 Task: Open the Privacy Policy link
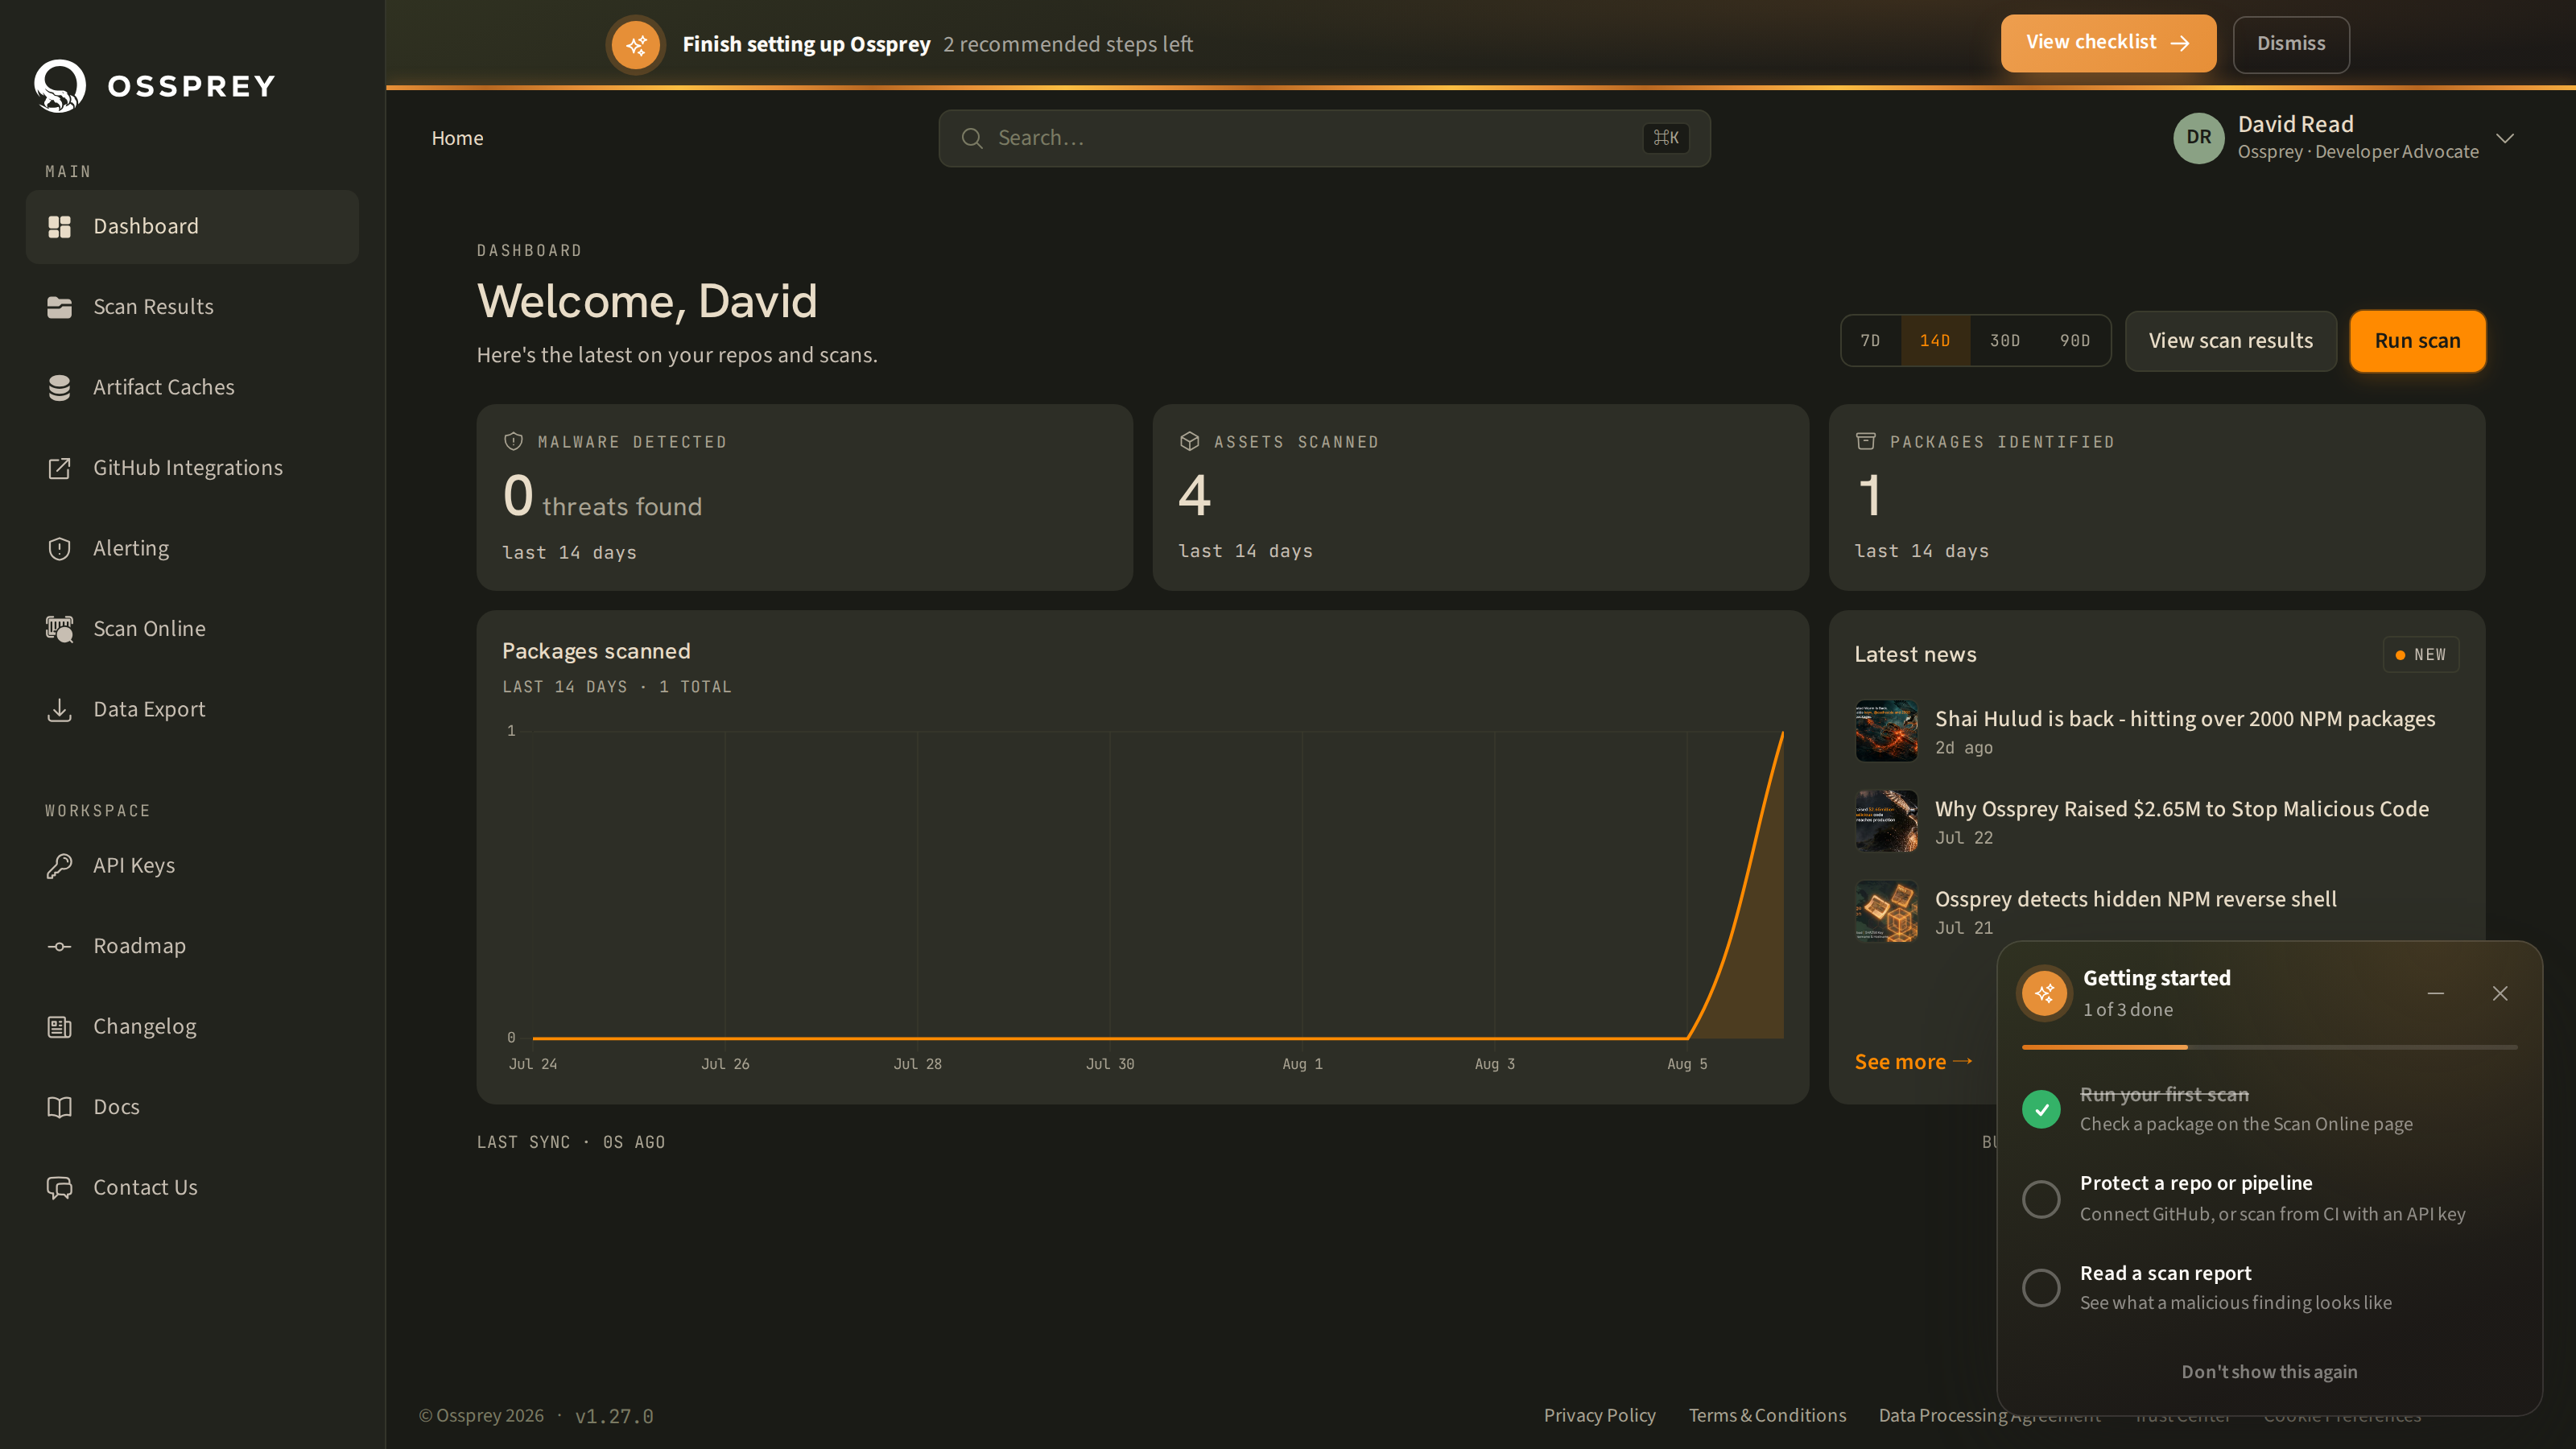click(1599, 1415)
